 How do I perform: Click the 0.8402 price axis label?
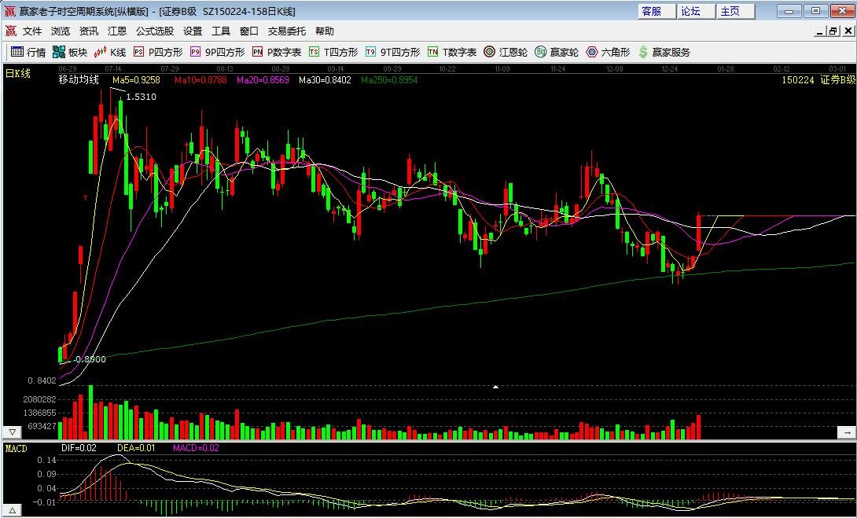42,380
